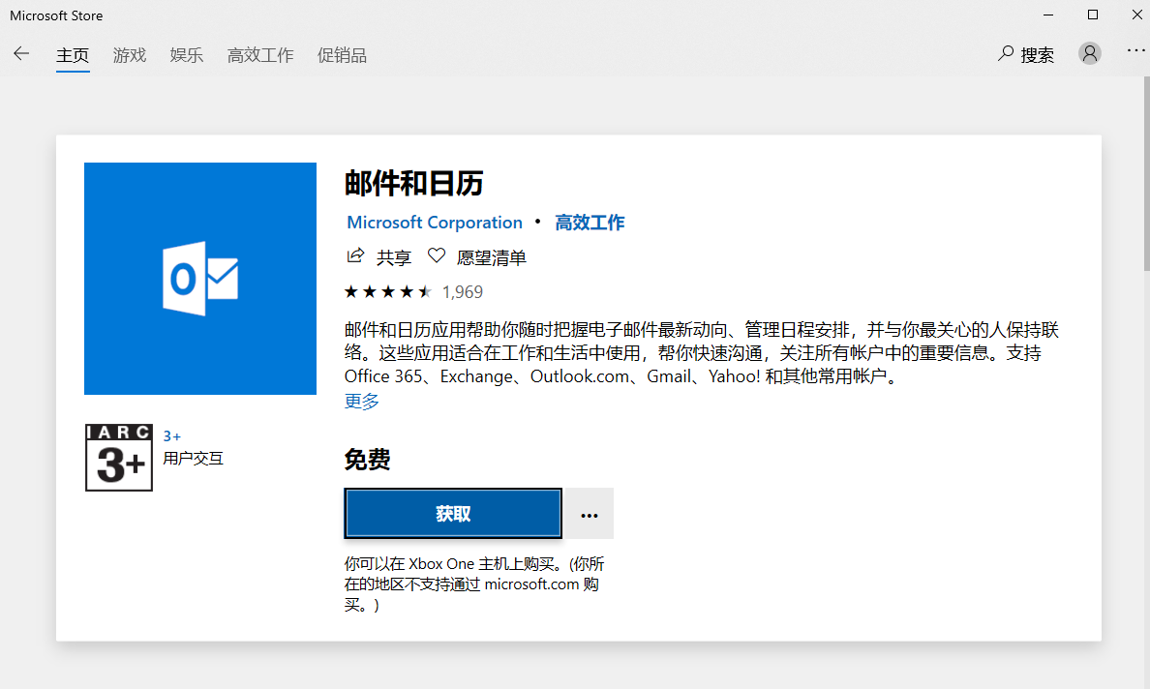This screenshot has height=689, width=1150.
Task: Click the 获取 button to get app
Action: pos(453,514)
